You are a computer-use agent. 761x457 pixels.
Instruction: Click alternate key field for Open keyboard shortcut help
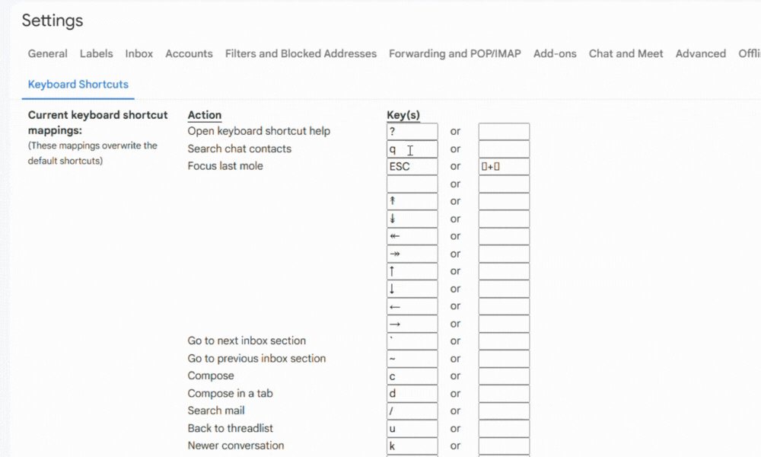504,131
